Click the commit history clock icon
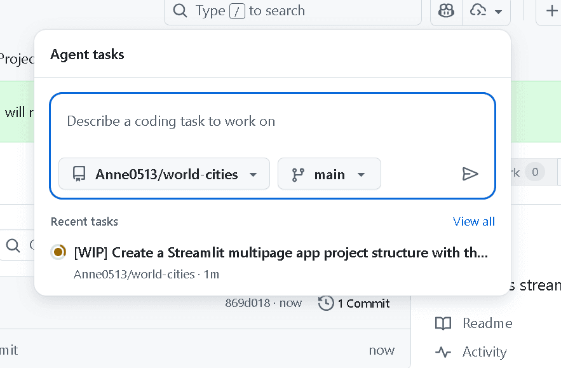This screenshot has height=368, width=561. point(326,303)
